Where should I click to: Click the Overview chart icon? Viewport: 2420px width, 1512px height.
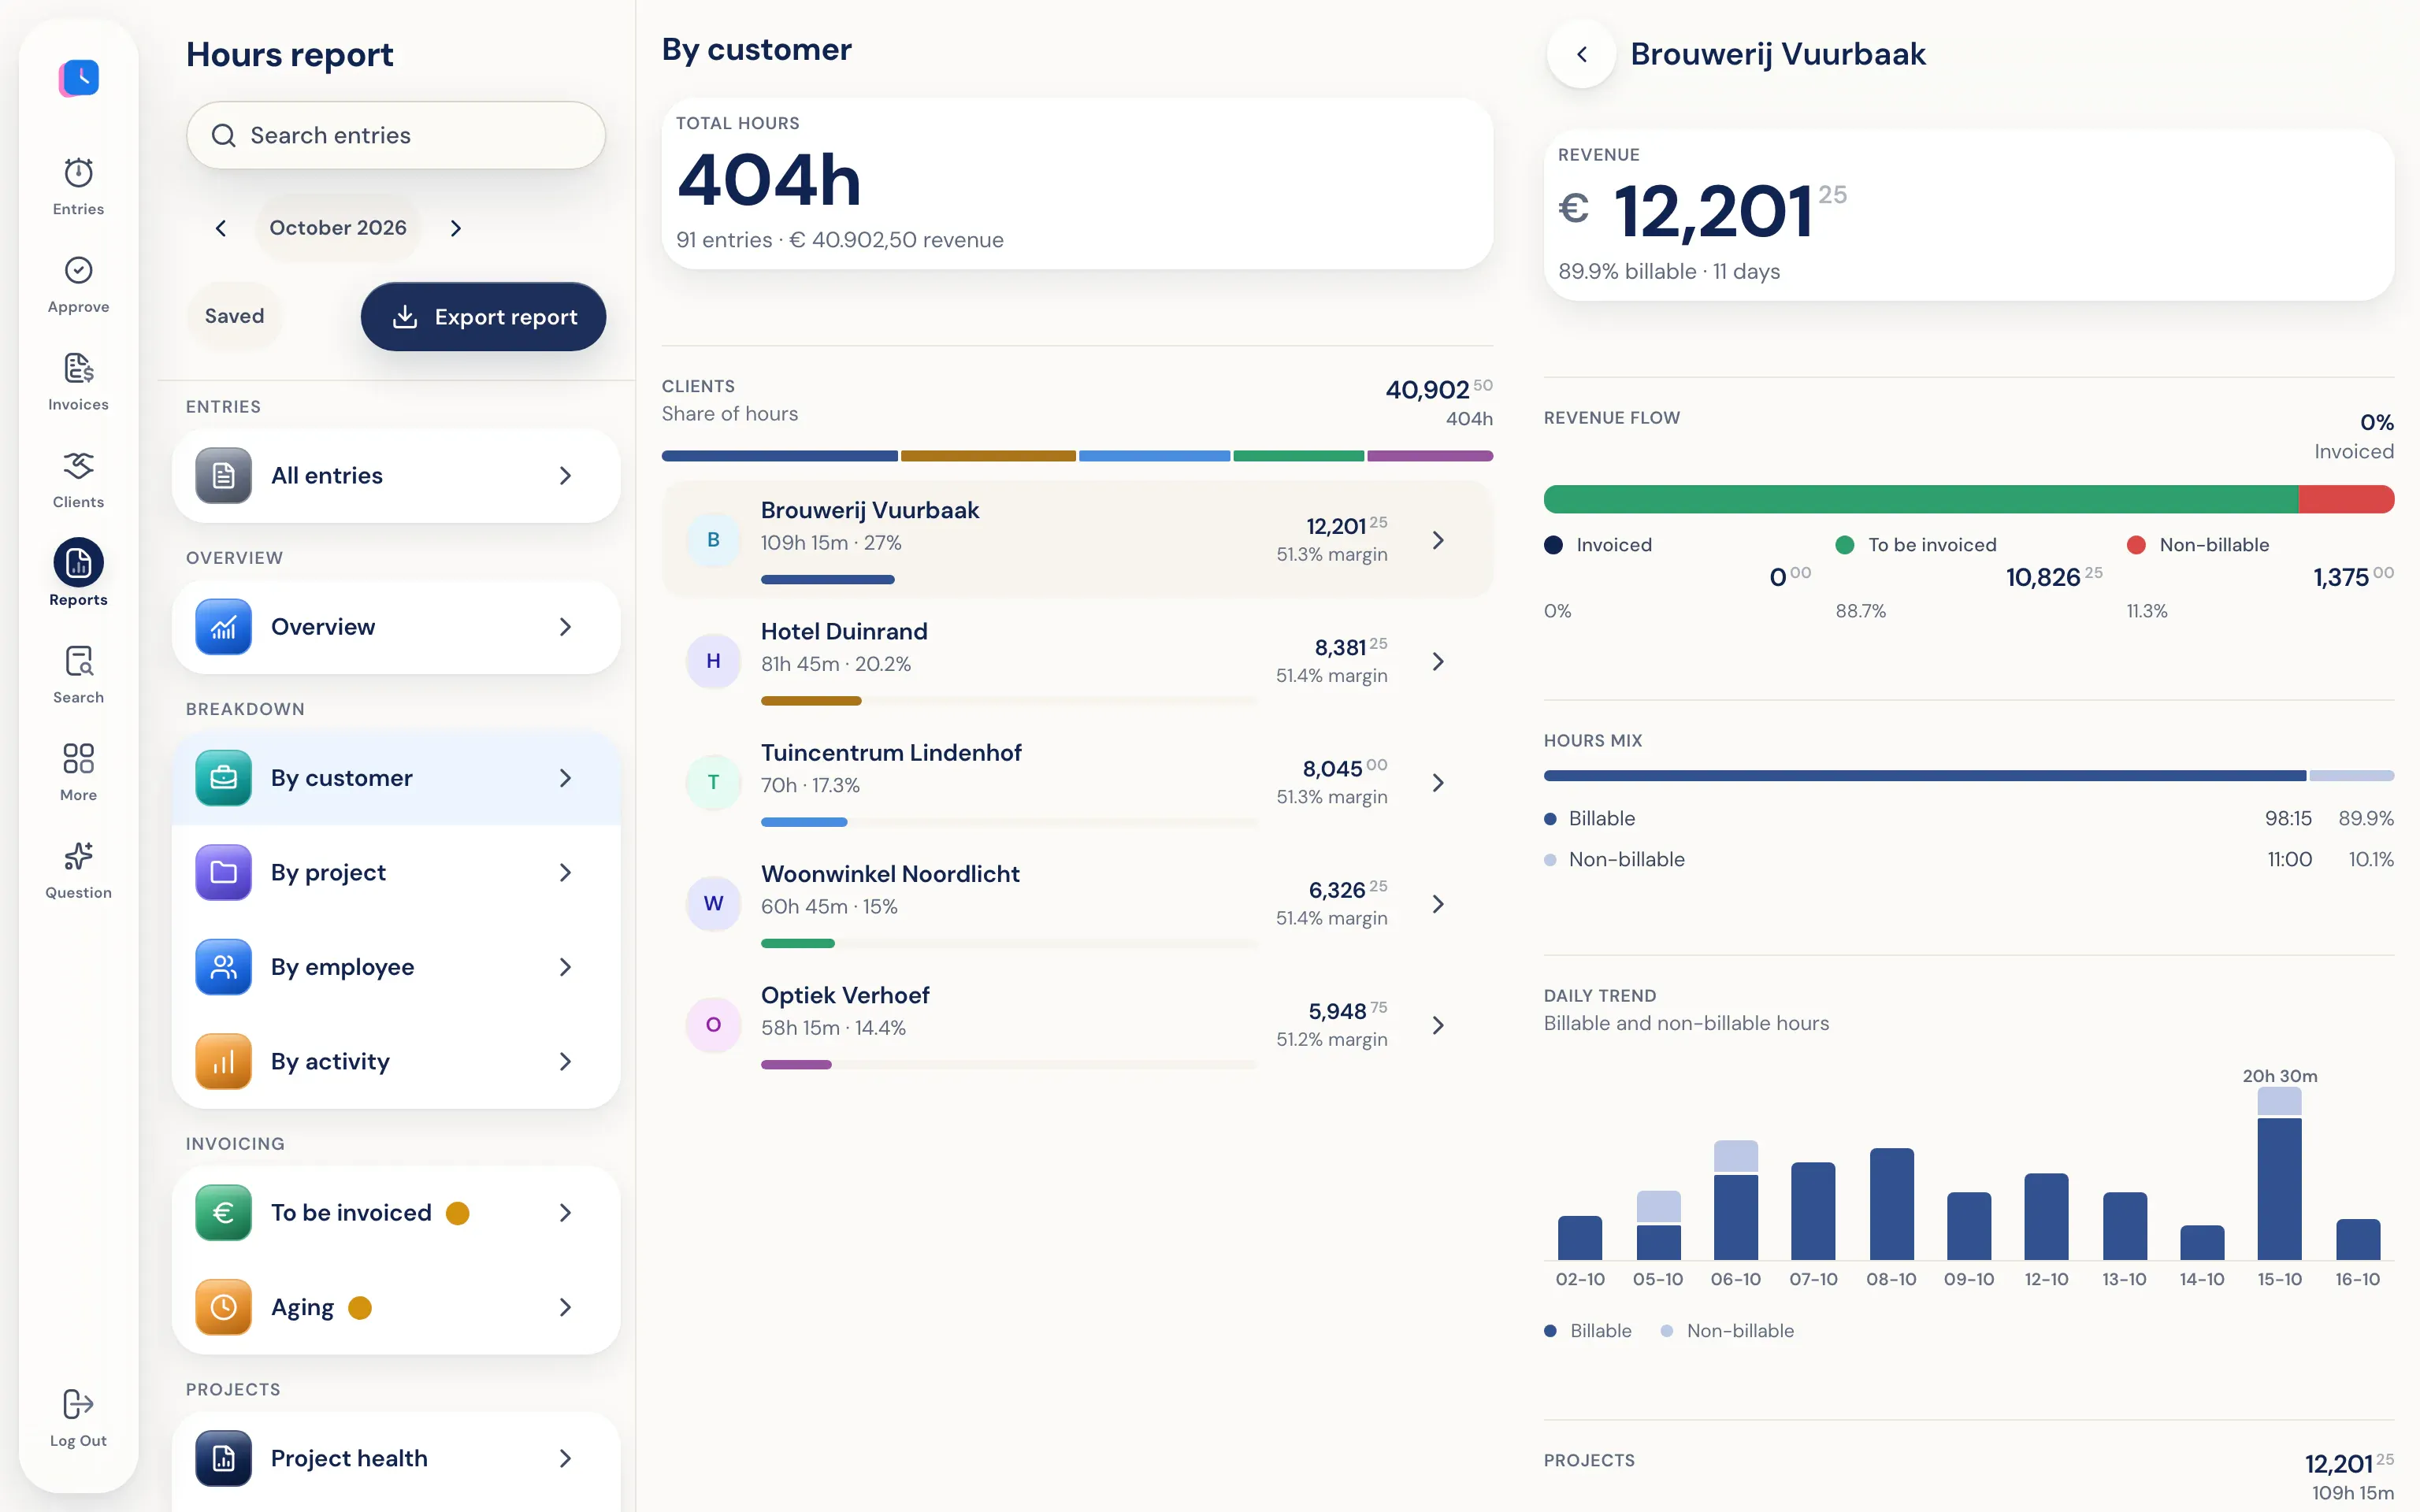pos(224,627)
